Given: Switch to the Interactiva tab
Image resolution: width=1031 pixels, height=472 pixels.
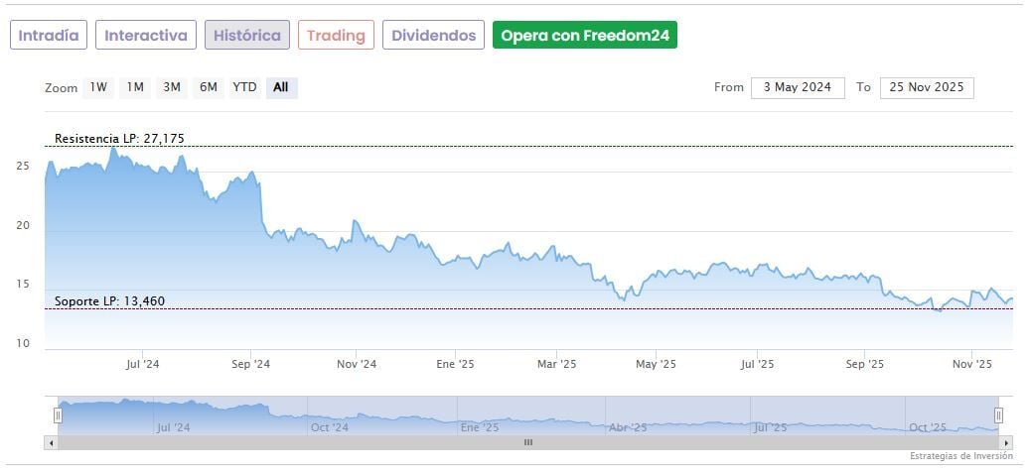Looking at the screenshot, I should (x=146, y=35).
